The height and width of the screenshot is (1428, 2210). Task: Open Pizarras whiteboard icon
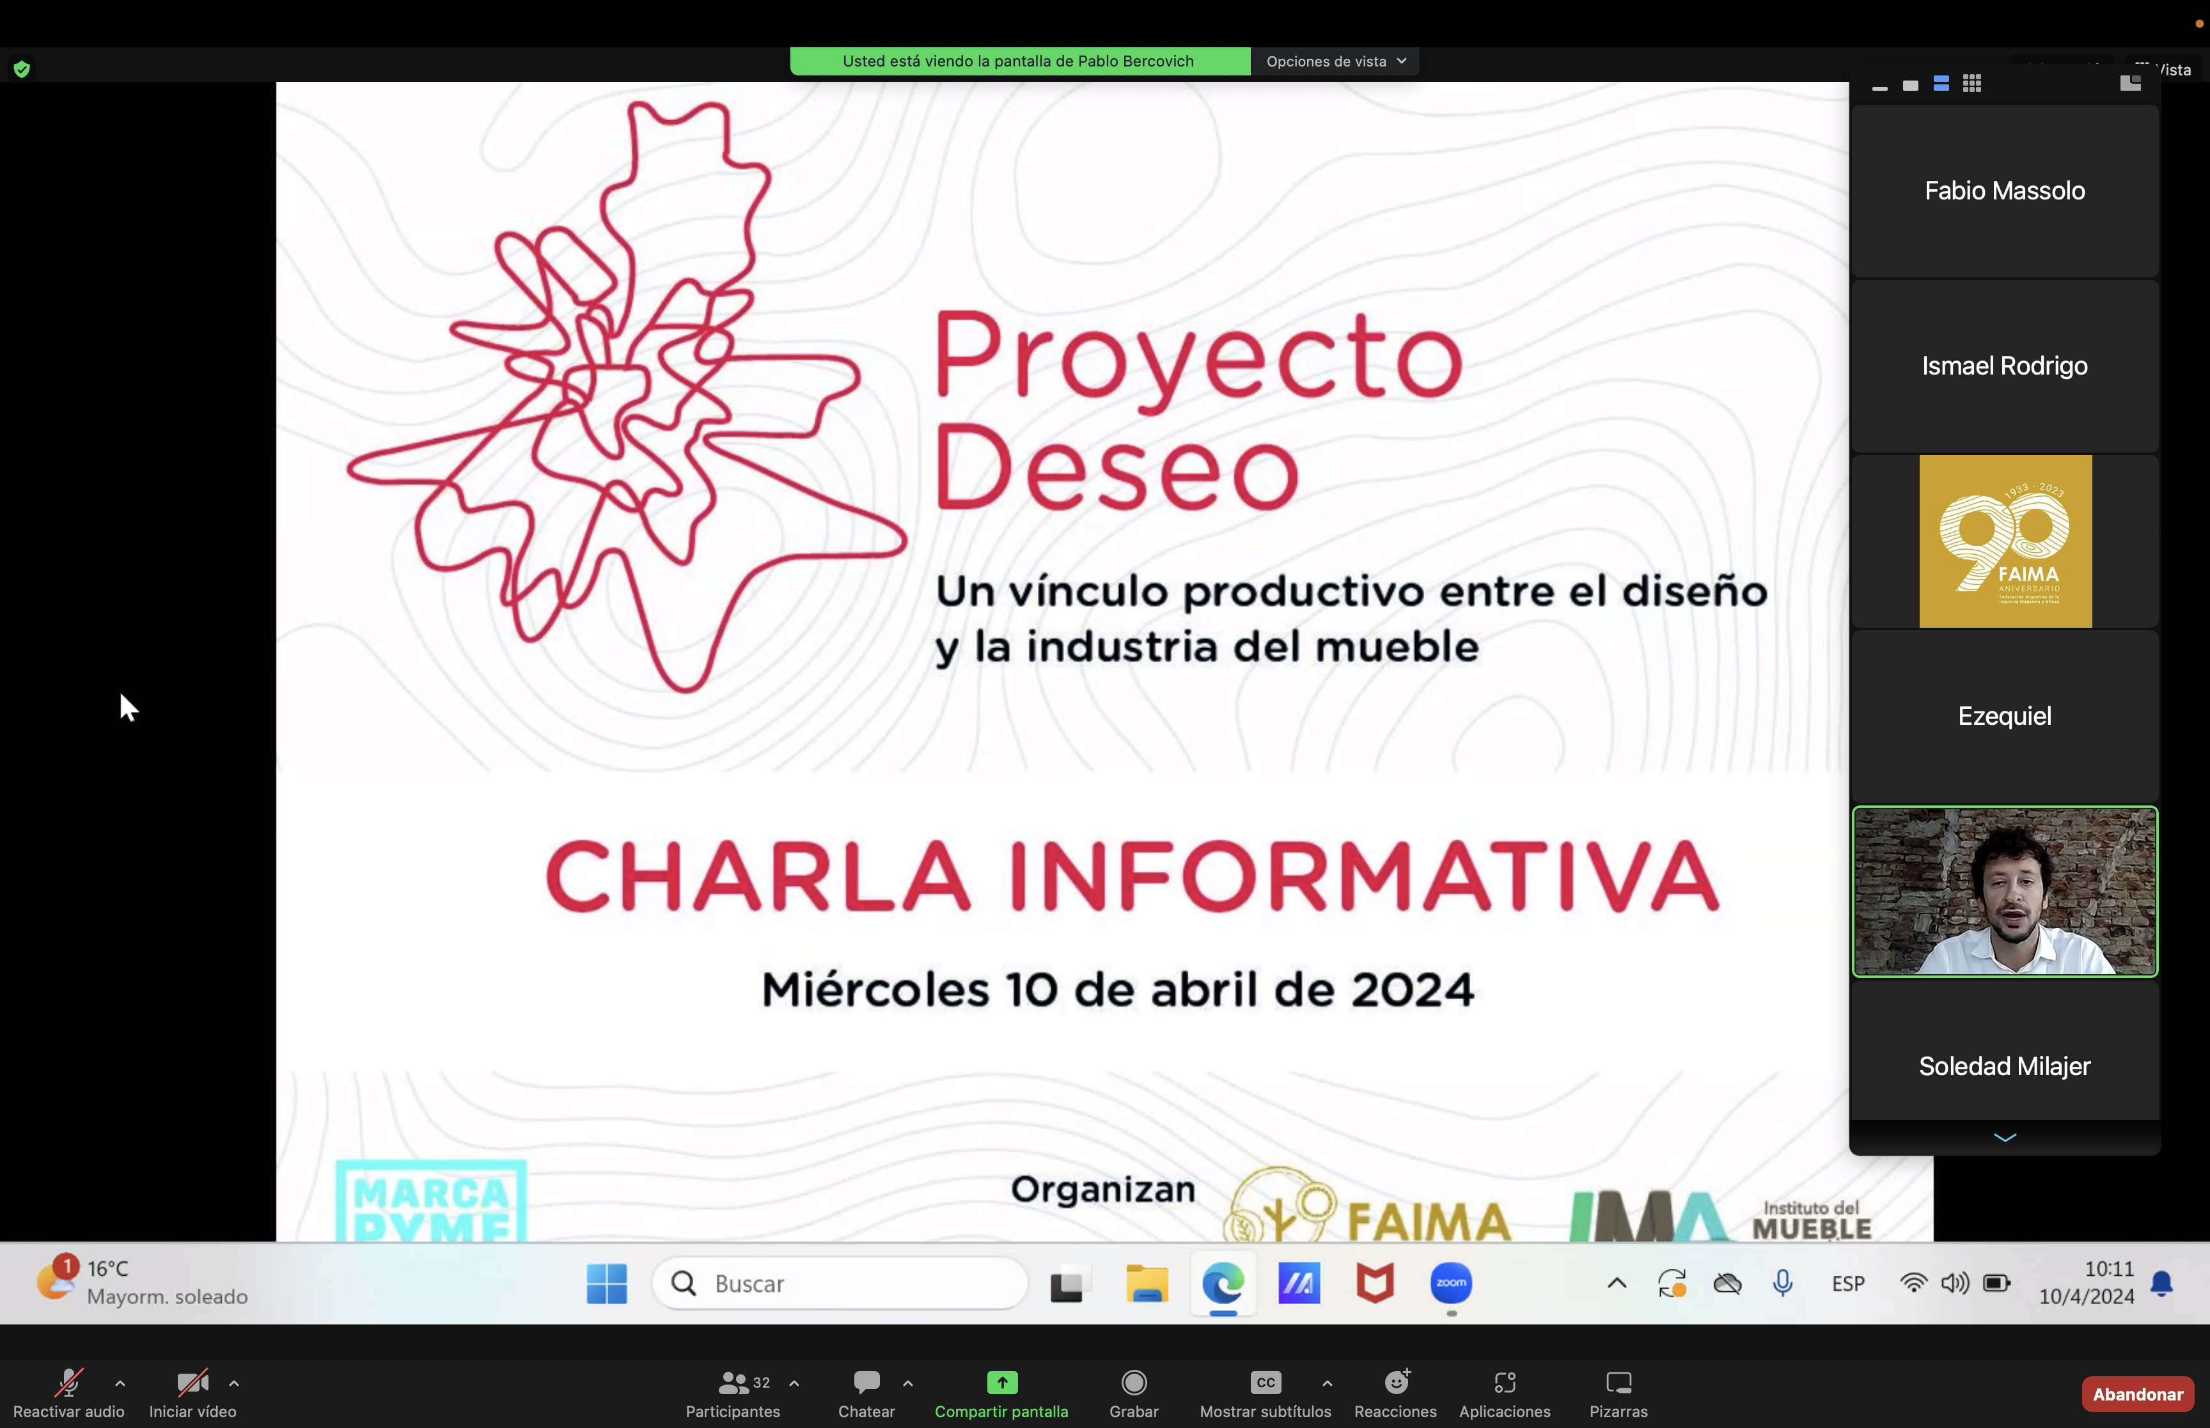1618,1383
